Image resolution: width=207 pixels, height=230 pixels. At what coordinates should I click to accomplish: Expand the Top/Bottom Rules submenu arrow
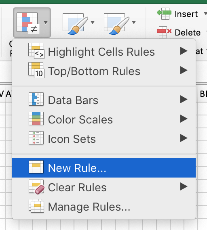(184, 70)
